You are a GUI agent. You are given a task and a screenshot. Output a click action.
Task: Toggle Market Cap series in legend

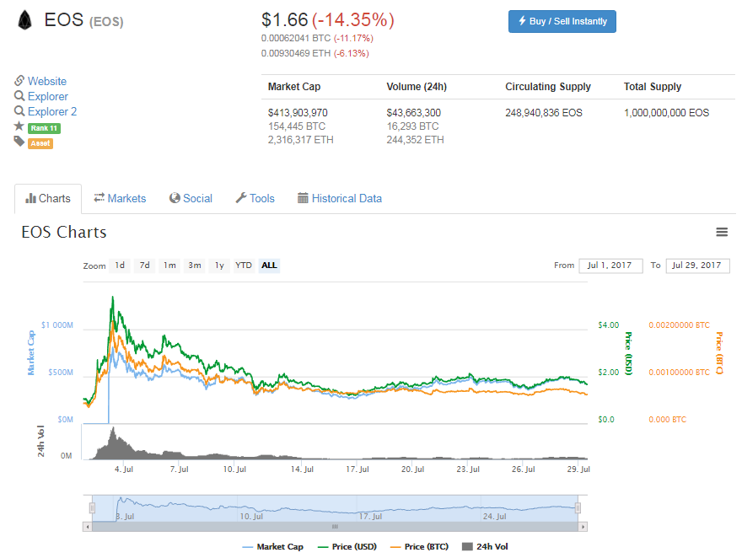(272, 547)
